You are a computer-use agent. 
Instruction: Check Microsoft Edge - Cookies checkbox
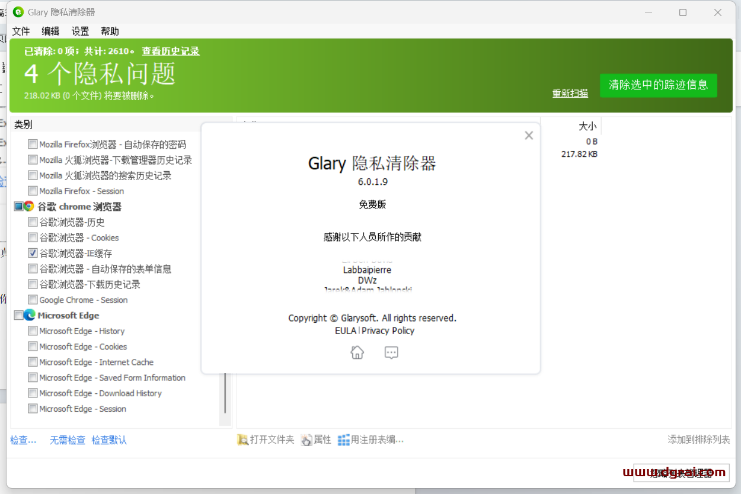point(33,347)
